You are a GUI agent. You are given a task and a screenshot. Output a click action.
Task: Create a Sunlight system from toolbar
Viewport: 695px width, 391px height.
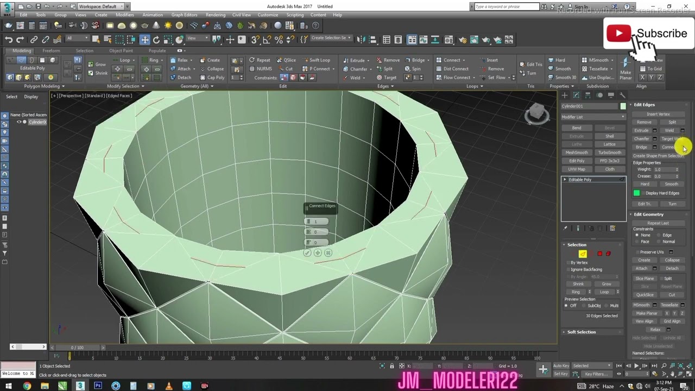pos(168,26)
